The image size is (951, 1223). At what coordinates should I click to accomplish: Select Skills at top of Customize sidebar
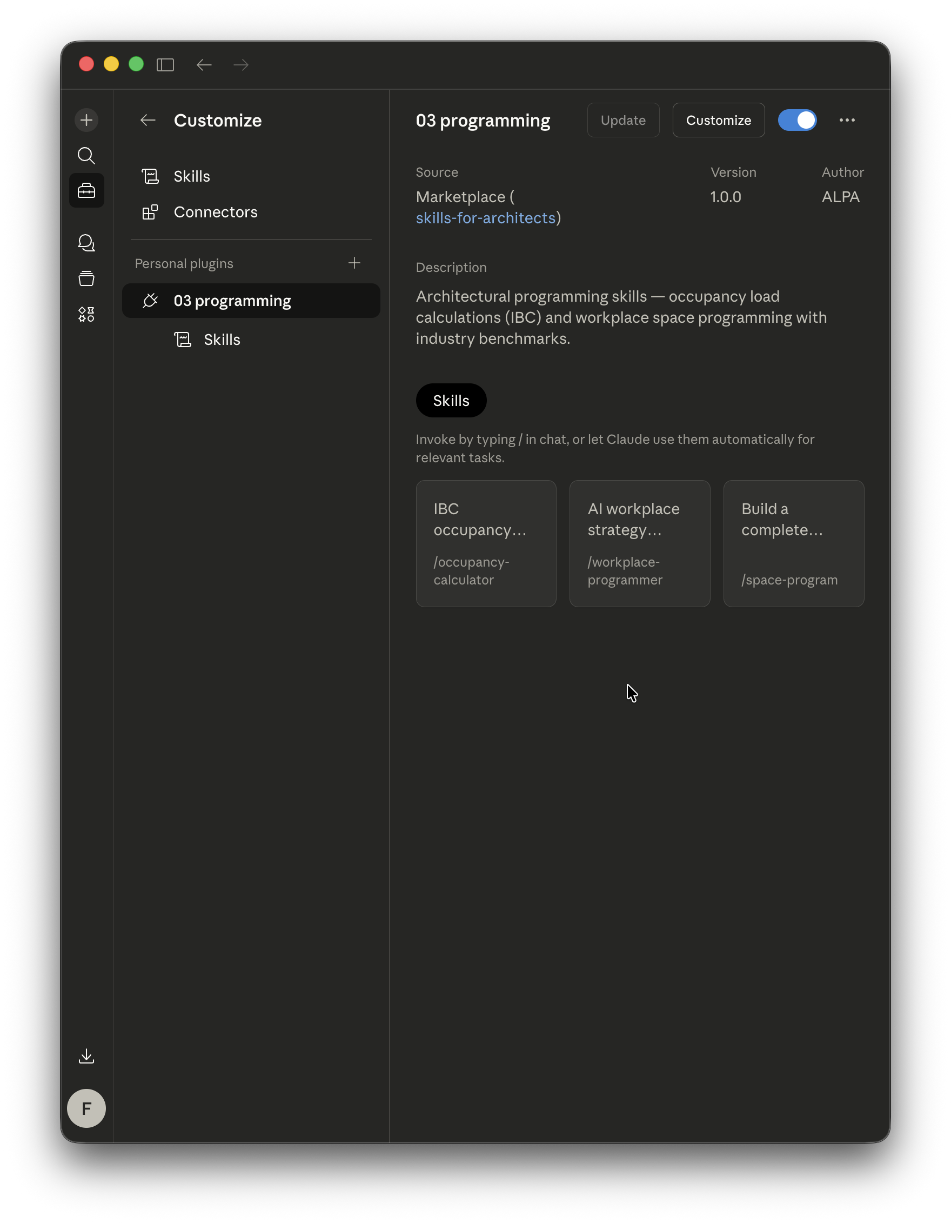pyautogui.click(x=191, y=176)
